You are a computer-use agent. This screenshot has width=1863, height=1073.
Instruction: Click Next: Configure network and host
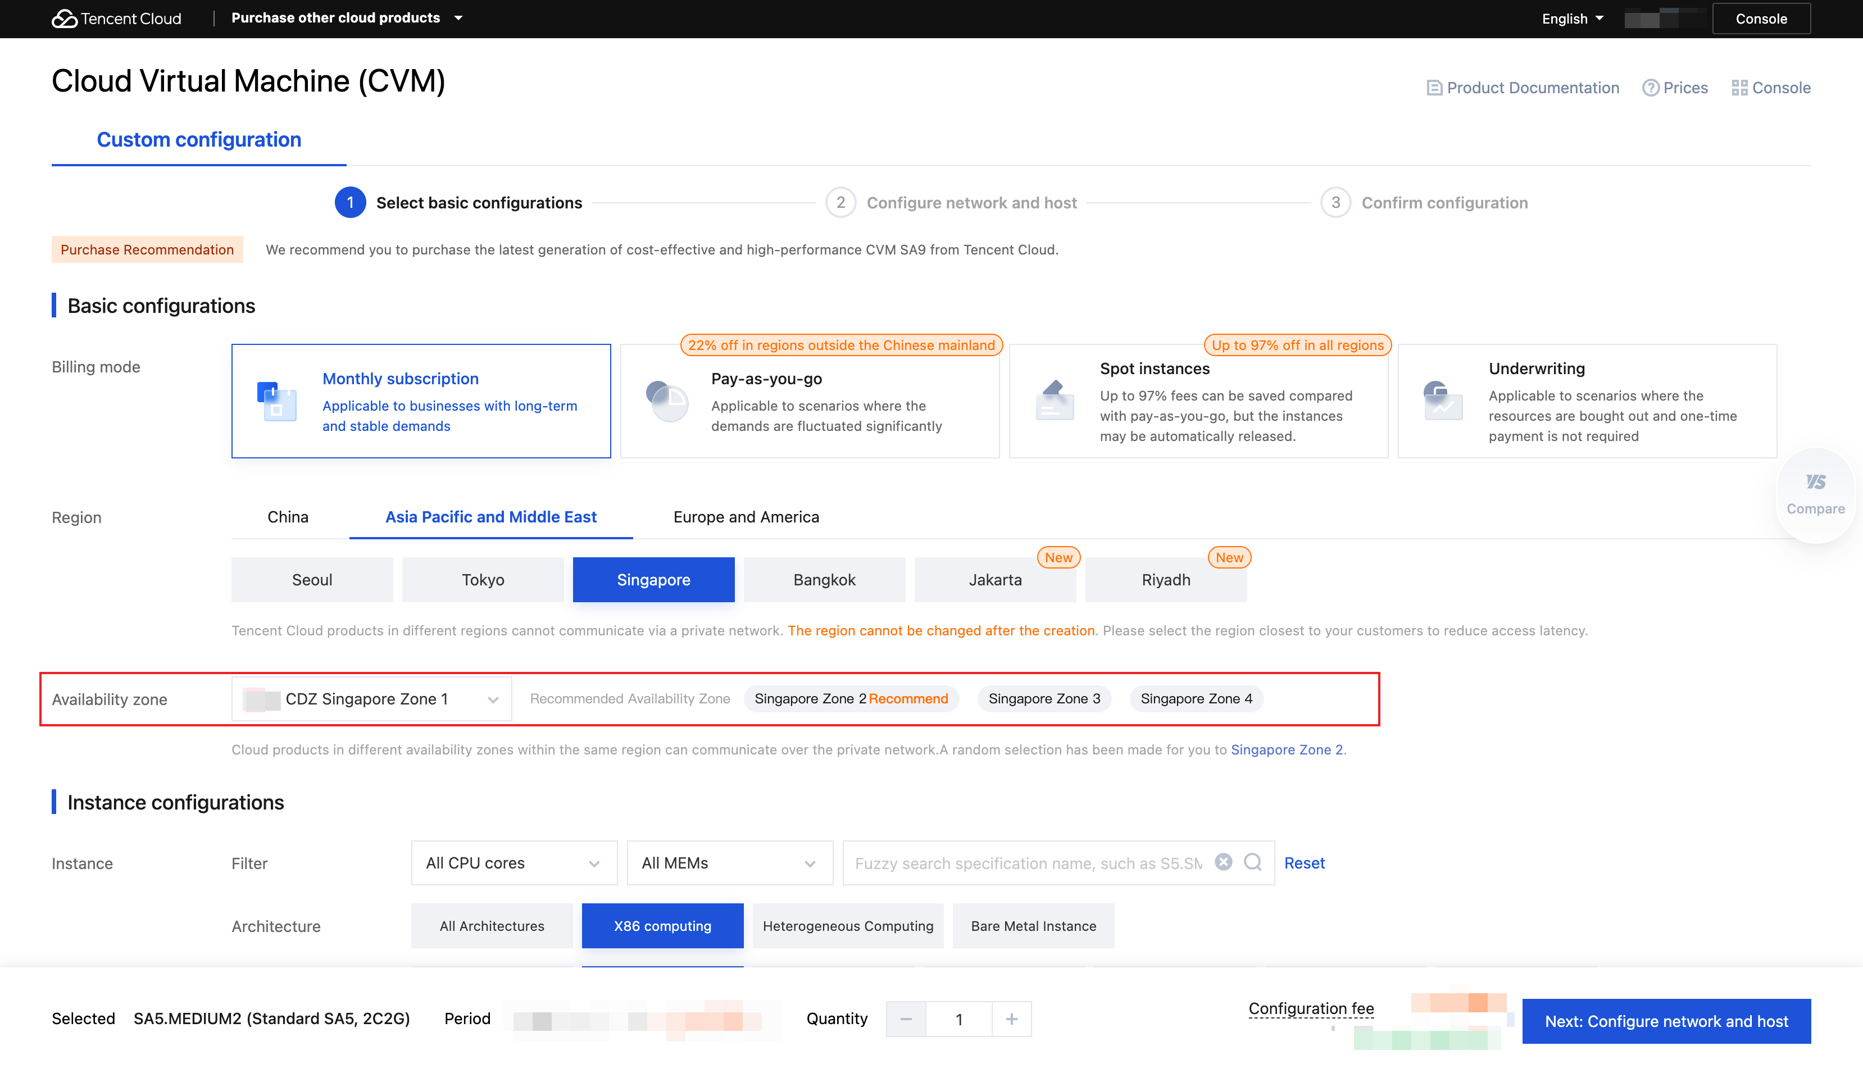[x=1665, y=1021]
